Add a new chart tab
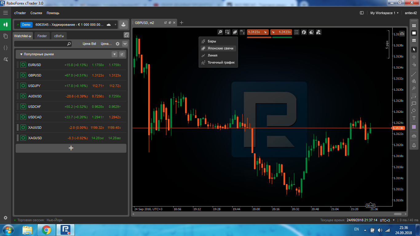This screenshot has height=236, width=420. pos(181,23)
